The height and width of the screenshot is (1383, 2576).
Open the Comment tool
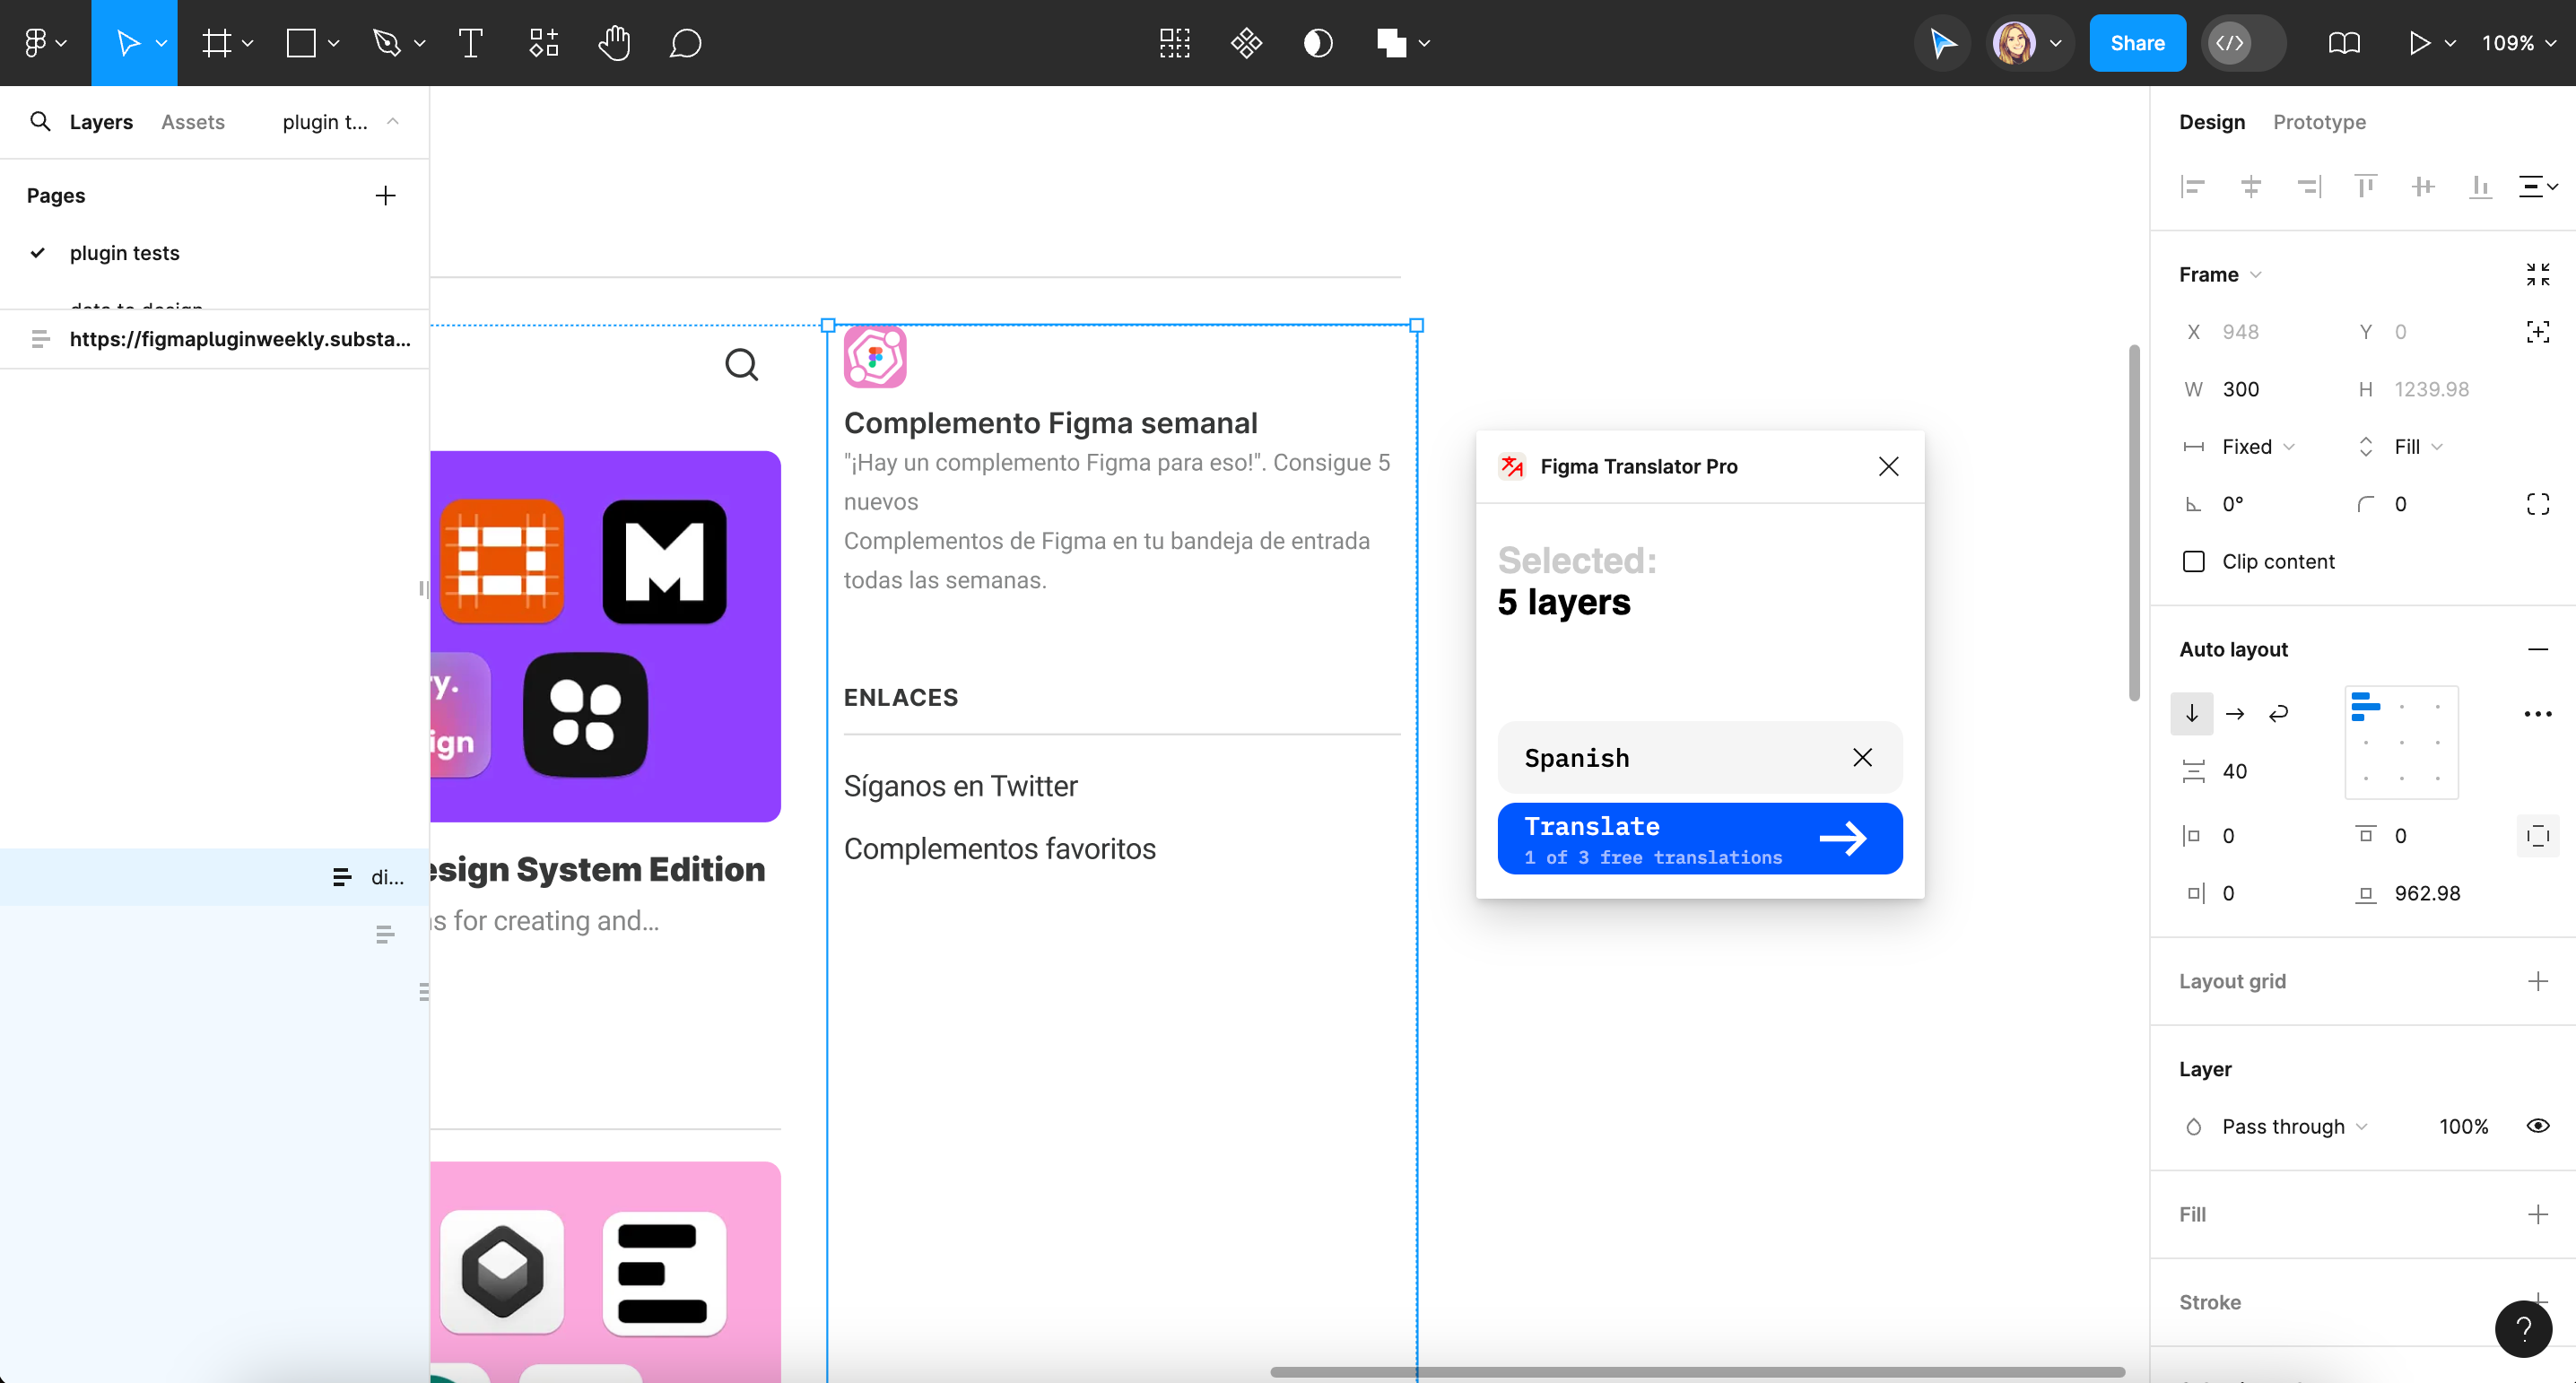pyautogui.click(x=685, y=43)
